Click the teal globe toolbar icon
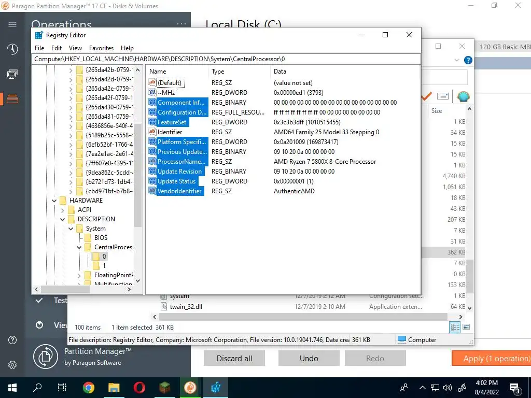This screenshot has height=398, width=531. tap(463, 96)
